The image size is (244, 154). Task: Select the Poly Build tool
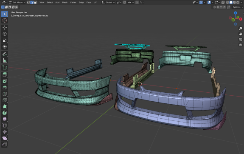pos(5,106)
